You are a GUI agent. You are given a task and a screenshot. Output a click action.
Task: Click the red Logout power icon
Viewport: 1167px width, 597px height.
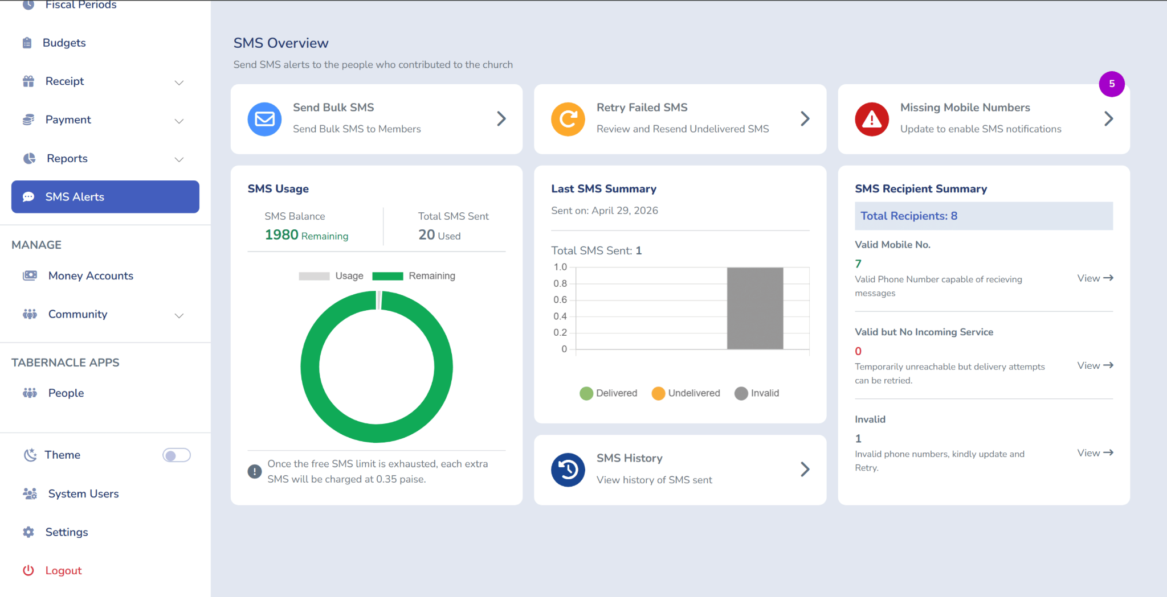point(28,570)
